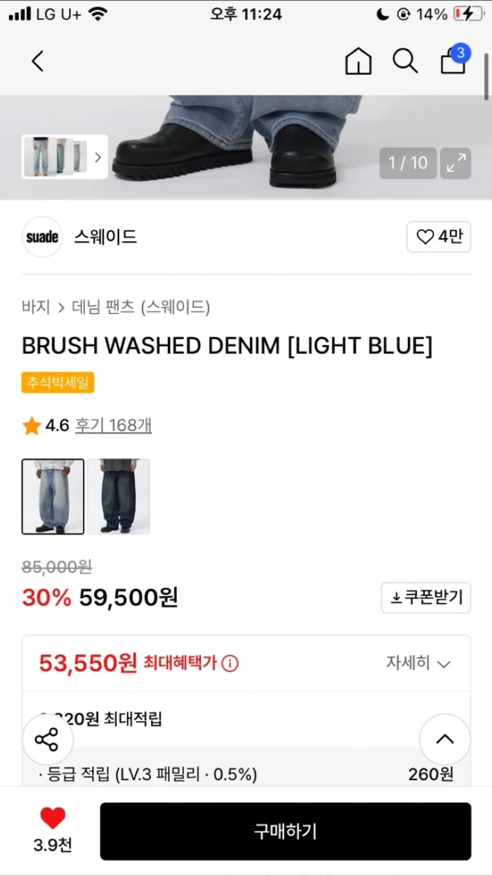Image resolution: width=492 pixels, height=876 pixels.
Task: Toggle brand like heart 4만
Action: click(x=439, y=237)
